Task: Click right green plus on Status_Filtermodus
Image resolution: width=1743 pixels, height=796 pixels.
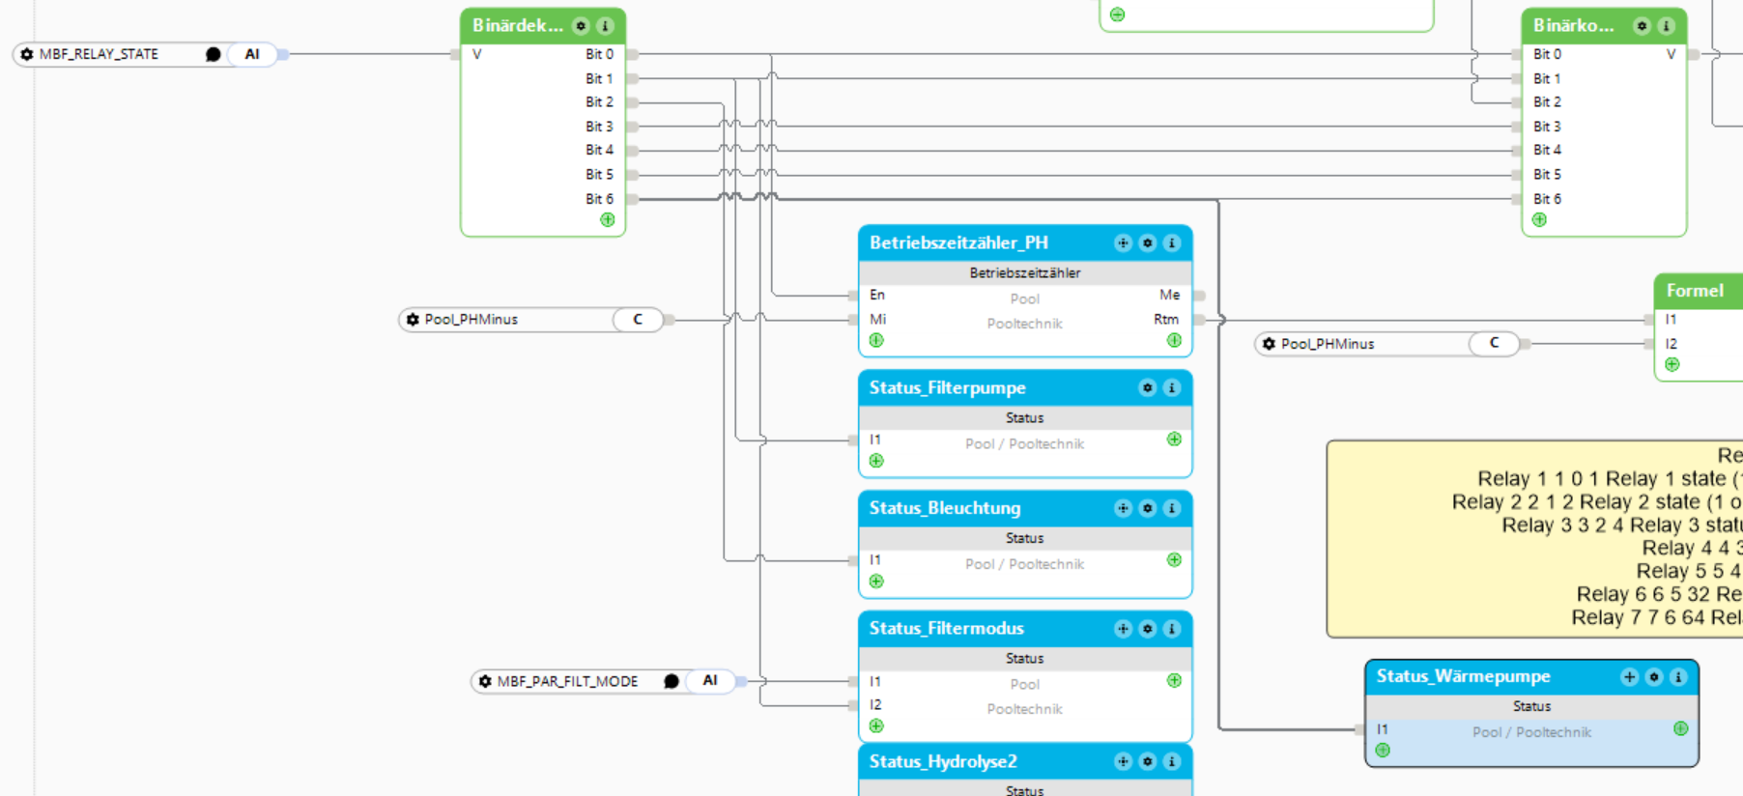Action: pos(1174,681)
